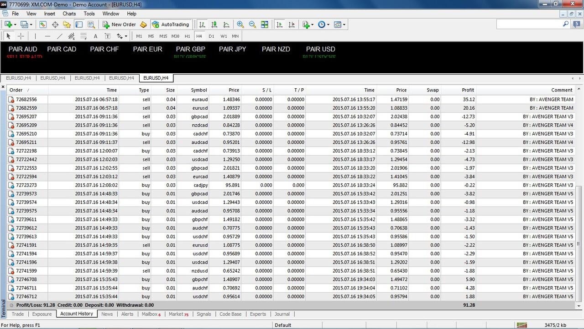Open the File menu
Screen dimensions: 584x329
[x=15, y=14]
